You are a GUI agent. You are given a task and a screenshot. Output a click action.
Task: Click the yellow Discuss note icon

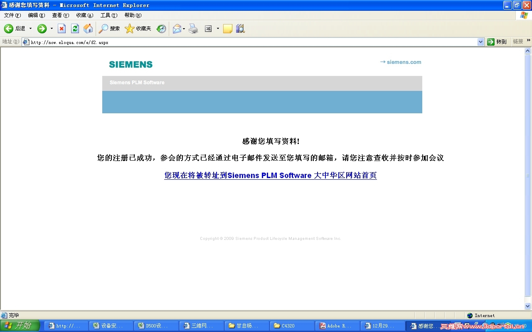[x=228, y=29]
